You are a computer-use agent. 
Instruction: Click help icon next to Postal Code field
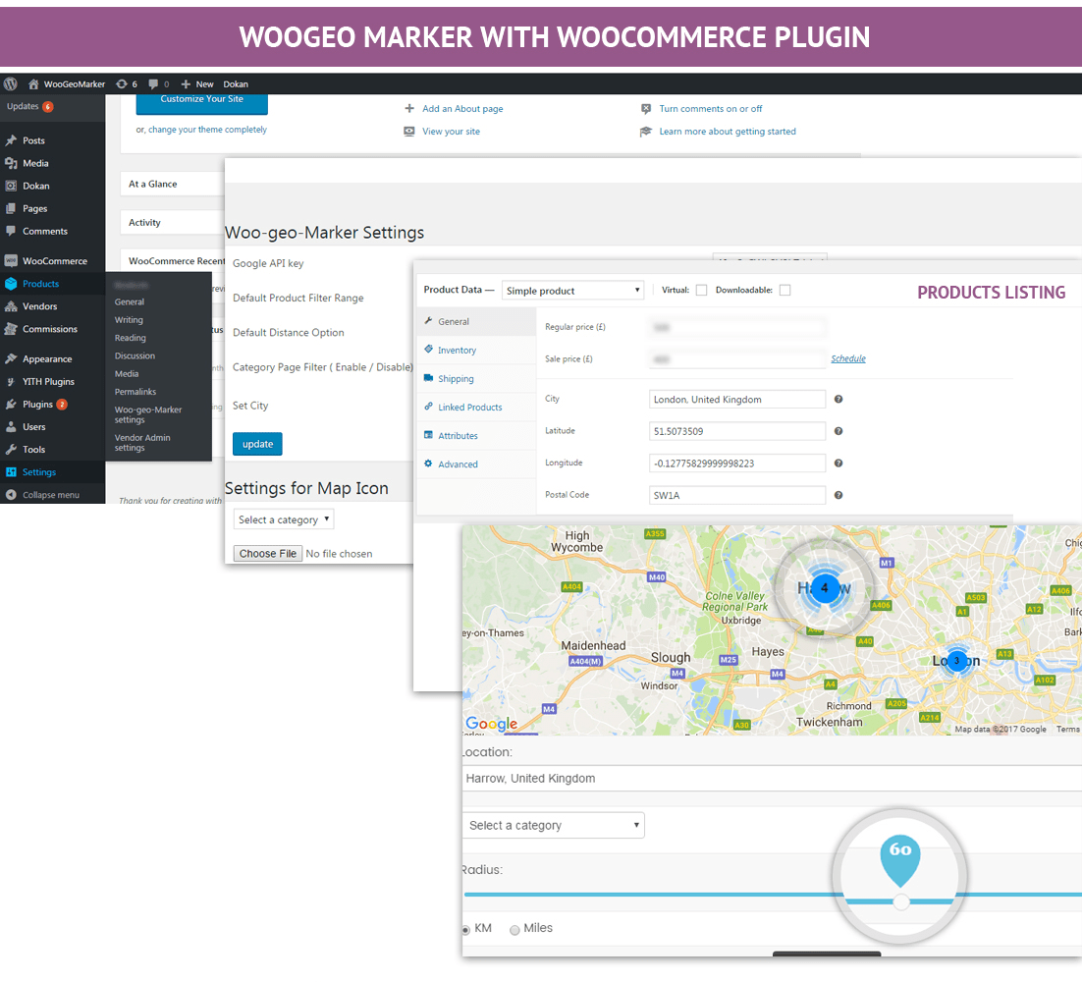coord(839,495)
